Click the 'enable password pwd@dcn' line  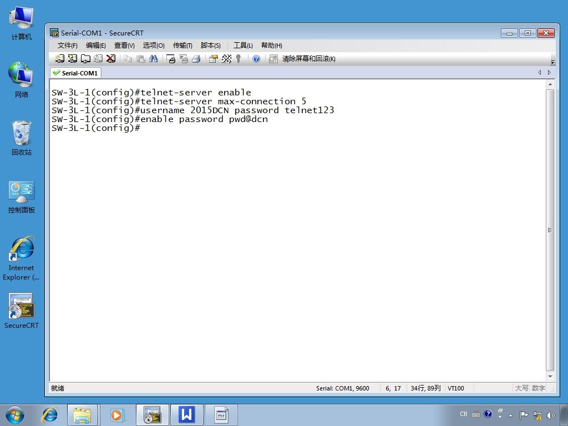pyautogui.click(x=159, y=119)
